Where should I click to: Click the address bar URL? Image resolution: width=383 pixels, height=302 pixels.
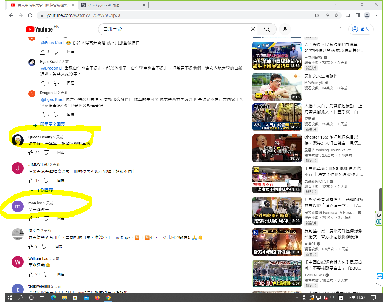pos(84,15)
